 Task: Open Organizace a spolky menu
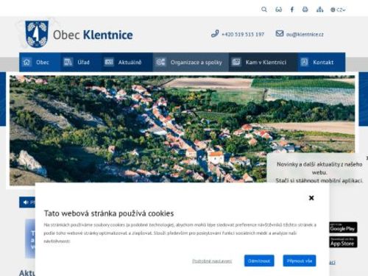(x=191, y=62)
